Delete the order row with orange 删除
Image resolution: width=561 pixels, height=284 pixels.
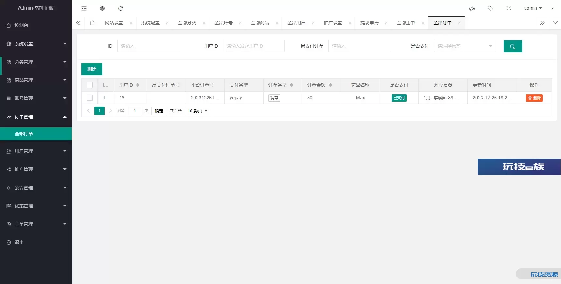[x=534, y=98]
